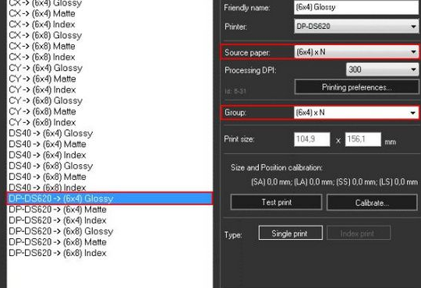Viewport: 421px width, 288px height.
Task: Select CY -> (6x8) Glossy profile
Action: [110, 100]
